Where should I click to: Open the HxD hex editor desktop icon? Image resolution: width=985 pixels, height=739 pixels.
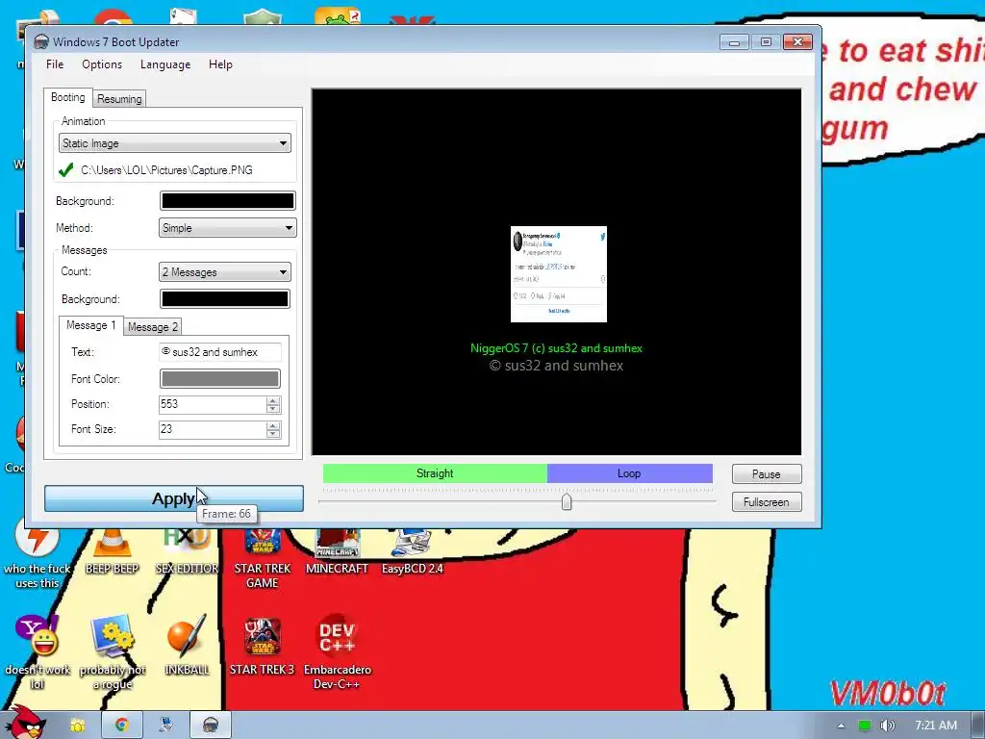187,551
